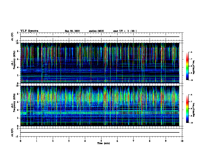205x158 pixels.
Task: Click the 'station=MOS' label
Action: (x=96, y=31)
